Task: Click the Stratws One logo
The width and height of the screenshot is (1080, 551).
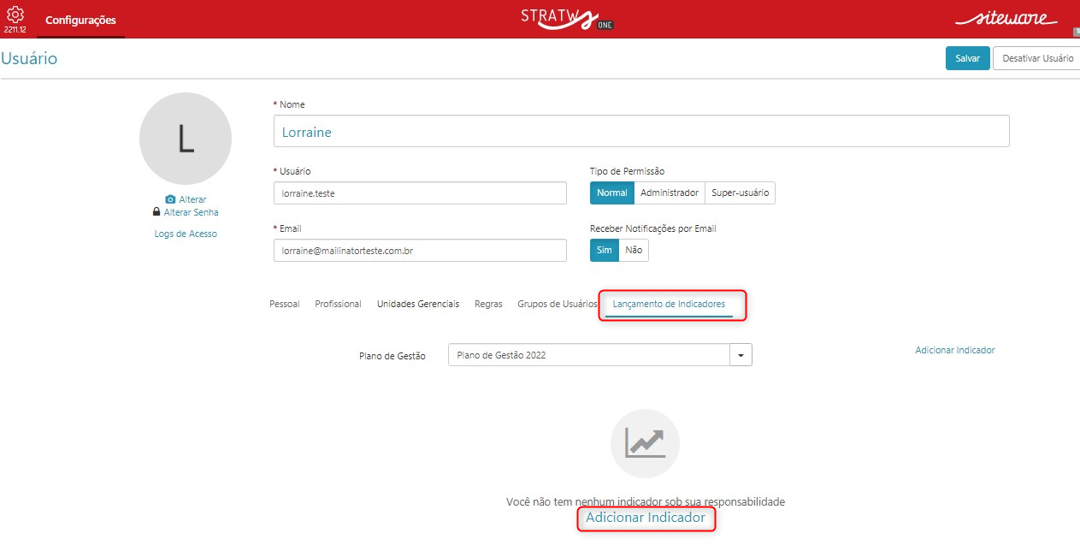Action: [x=568, y=18]
